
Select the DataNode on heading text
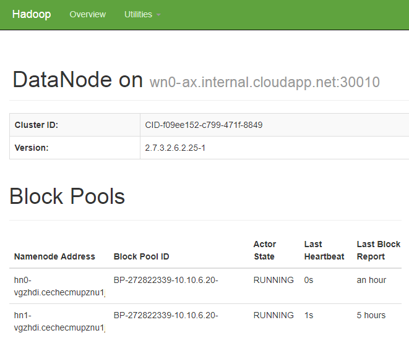click(78, 80)
